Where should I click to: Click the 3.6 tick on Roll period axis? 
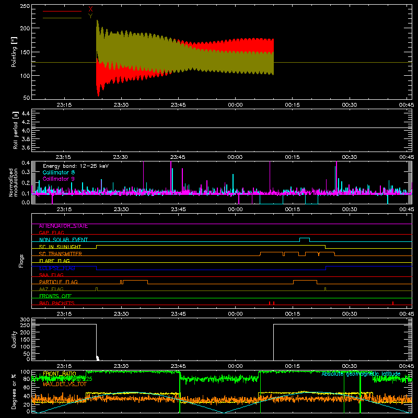pyautogui.click(x=26, y=148)
